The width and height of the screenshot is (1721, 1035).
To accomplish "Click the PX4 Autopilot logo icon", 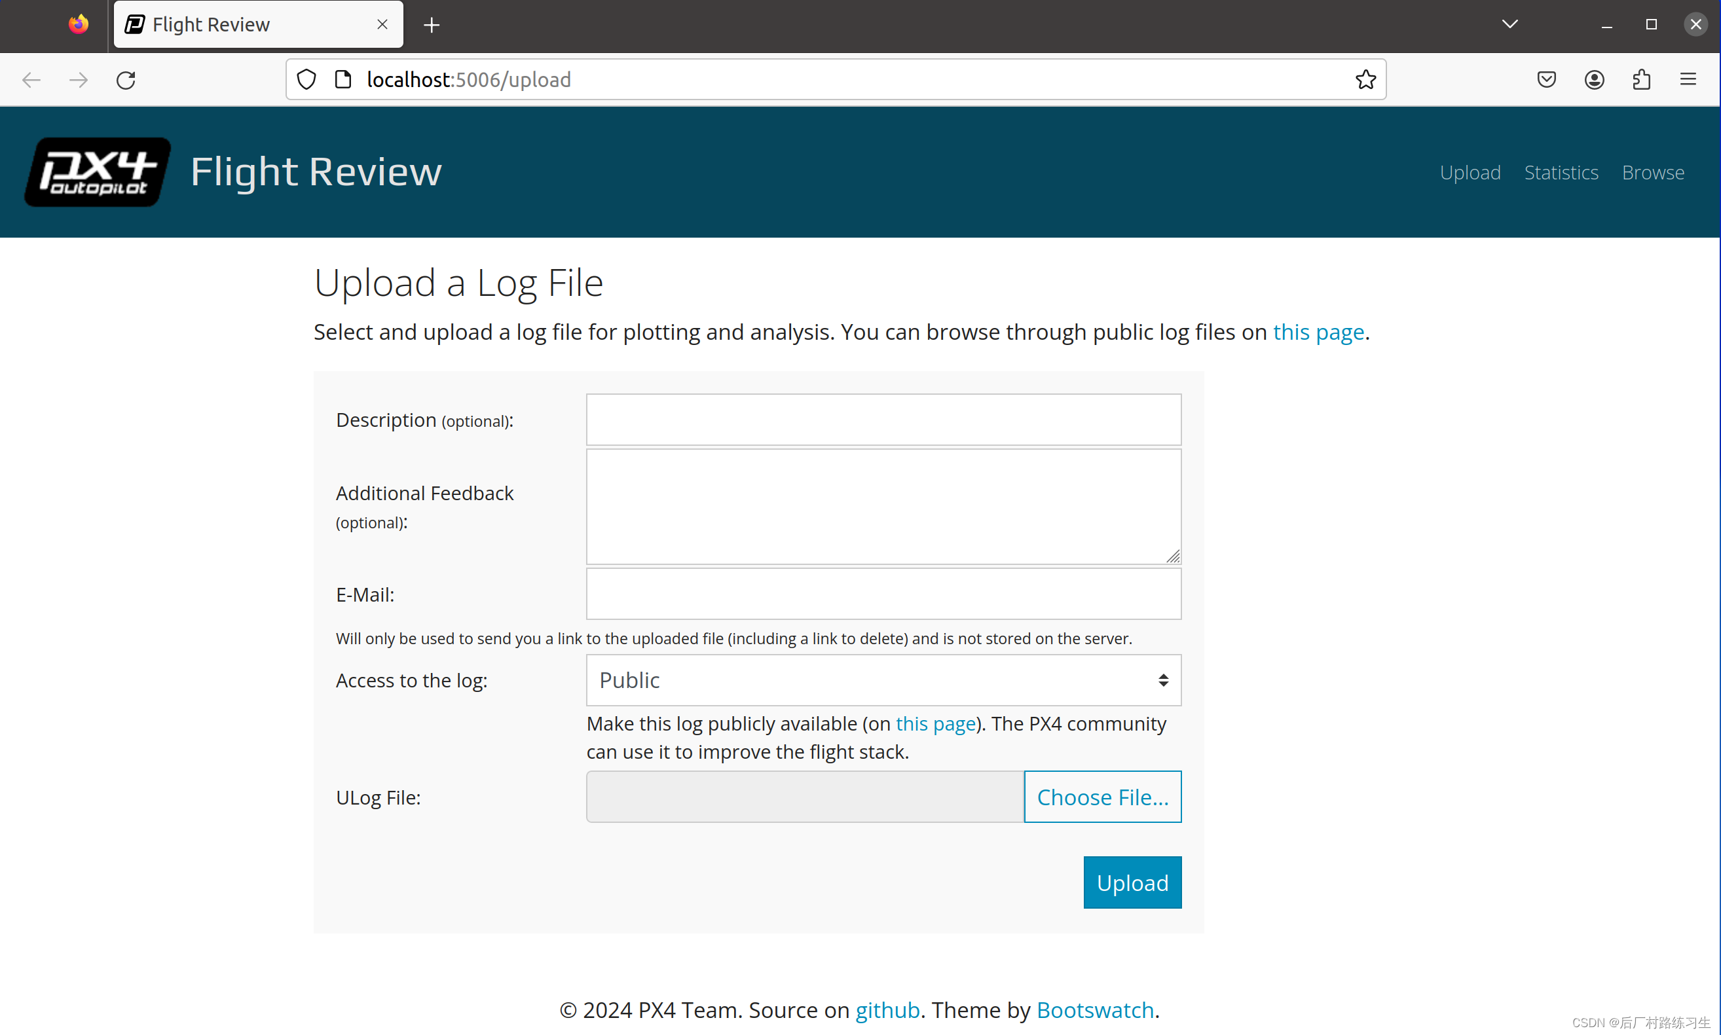I will tap(98, 172).
